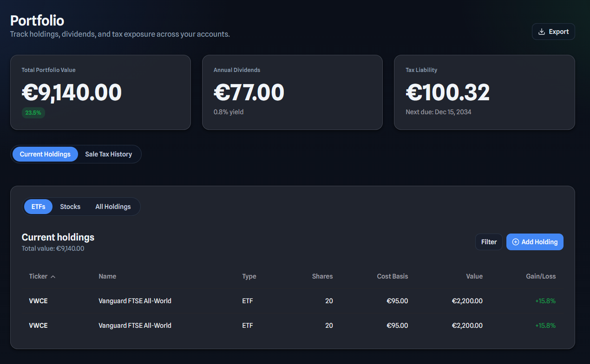590x364 pixels.
Task: Select the Stocks tab
Action: 70,207
